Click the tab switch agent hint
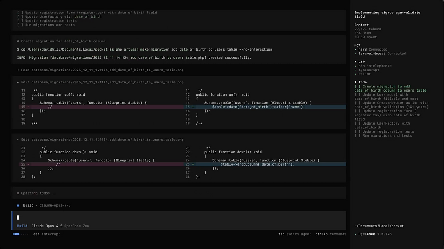This screenshot has width=444, height=249. [x=294, y=234]
